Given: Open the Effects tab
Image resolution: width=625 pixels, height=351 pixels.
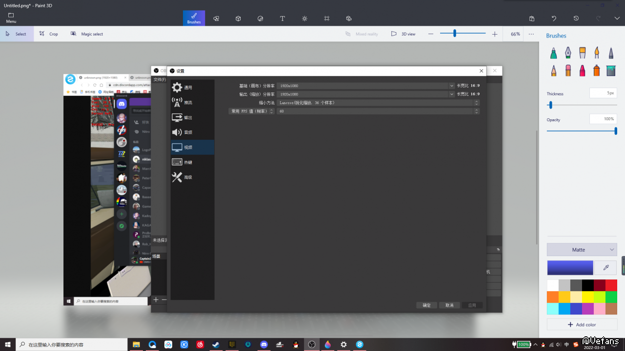Looking at the screenshot, I should click(x=304, y=18).
